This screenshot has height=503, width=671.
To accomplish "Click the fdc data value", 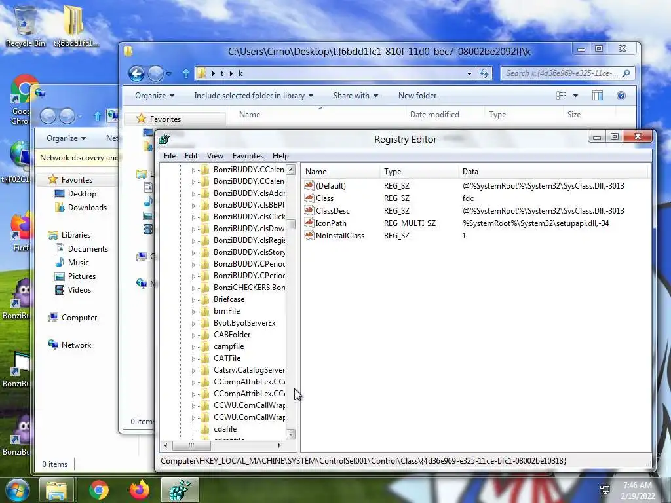I will pyautogui.click(x=468, y=198).
